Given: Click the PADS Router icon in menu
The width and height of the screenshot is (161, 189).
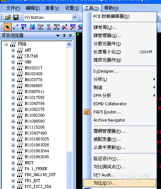Looking at the screenshot, I should point(87,112).
